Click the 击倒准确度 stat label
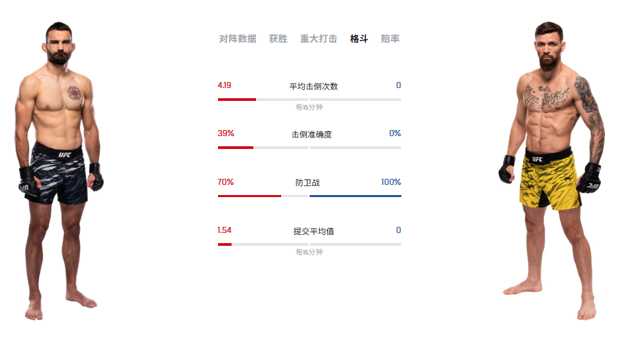Screen dimensions: 620x342 [x=312, y=135]
